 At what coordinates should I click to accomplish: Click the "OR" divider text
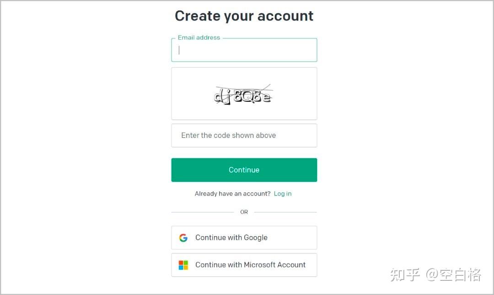point(244,212)
